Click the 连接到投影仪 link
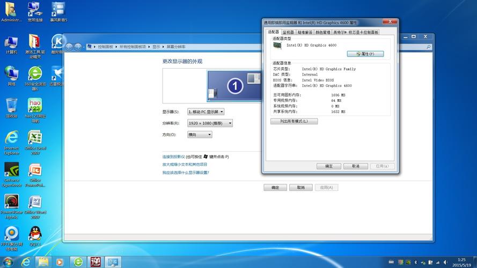The height and width of the screenshot is (268, 477). [173, 157]
